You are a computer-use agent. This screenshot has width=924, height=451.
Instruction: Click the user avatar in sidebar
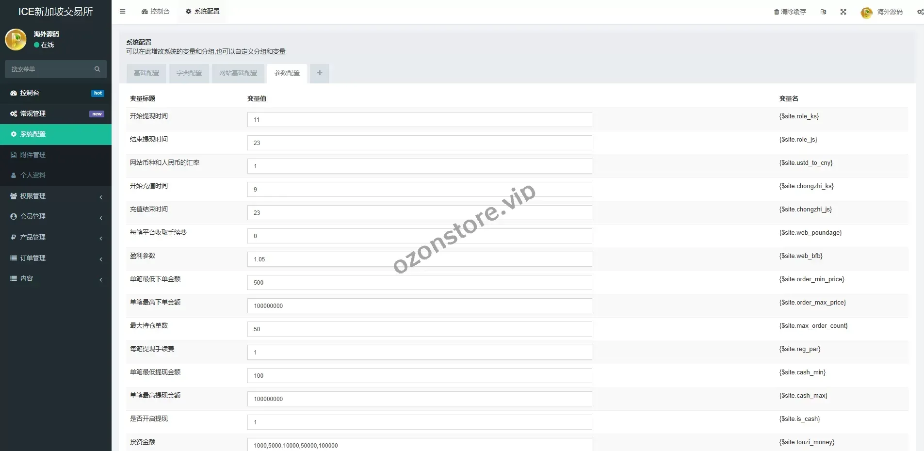click(x=16, y=40)
